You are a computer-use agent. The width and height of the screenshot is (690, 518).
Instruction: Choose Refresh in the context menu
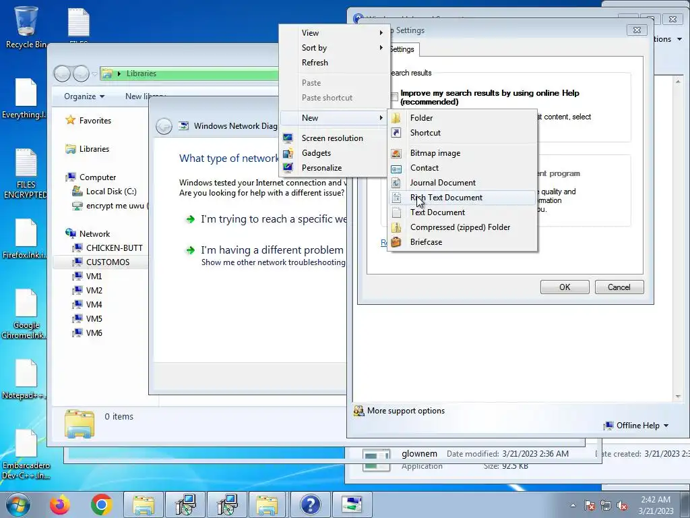pyautogui.click(x=334, y=63)
